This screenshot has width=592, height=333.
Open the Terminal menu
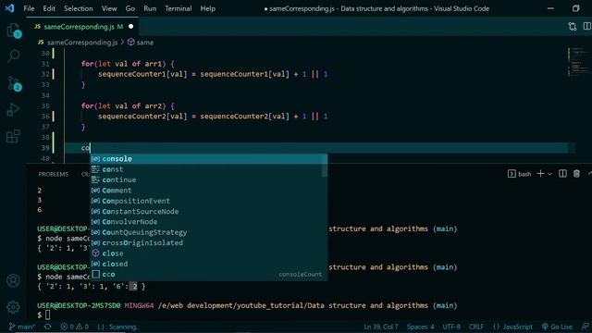pyautogui.click(x=179, y=8)
